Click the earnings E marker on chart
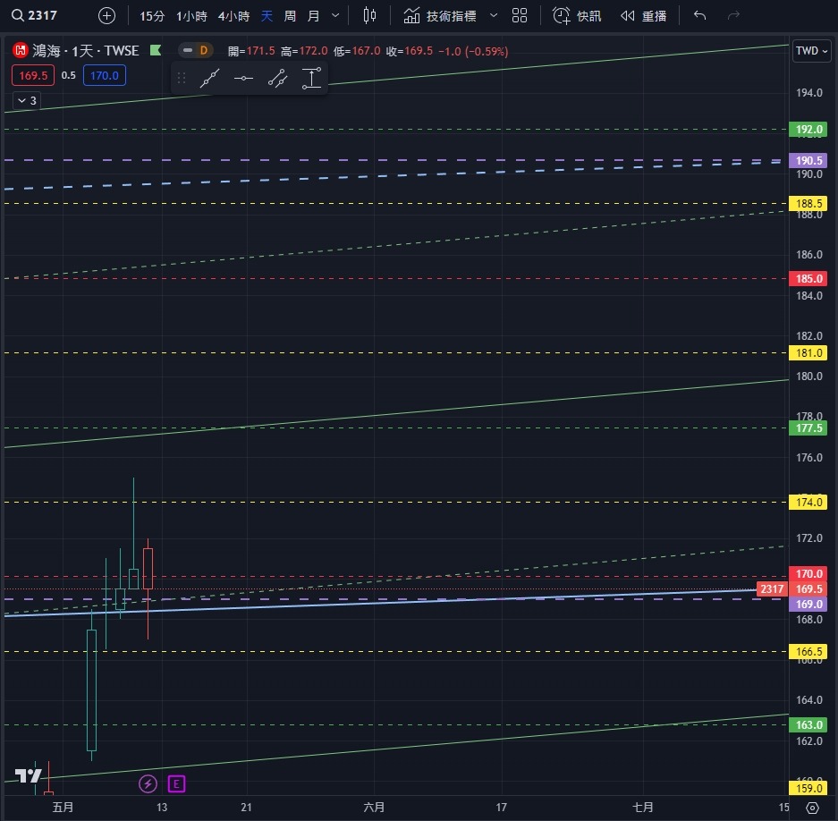 click(x=176, y=784)
